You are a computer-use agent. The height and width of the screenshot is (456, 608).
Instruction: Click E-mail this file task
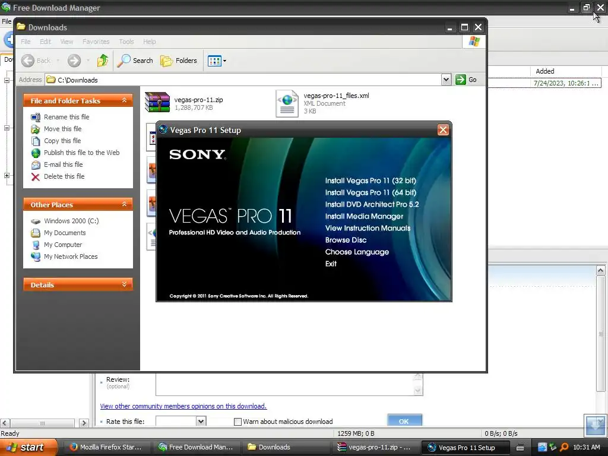click(63, 164)
